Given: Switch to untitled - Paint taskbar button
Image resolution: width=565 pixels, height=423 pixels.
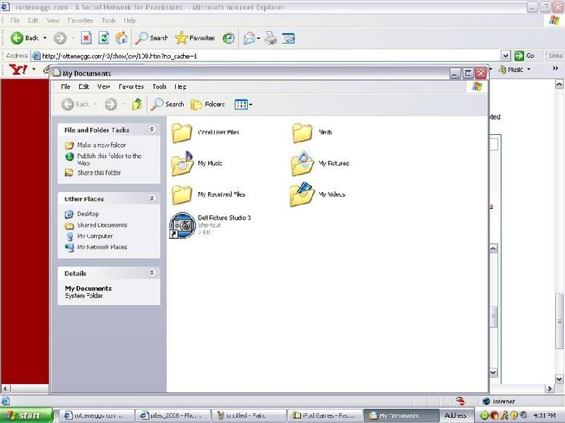Looking at the screenshot, I should (x=249, y=415).
